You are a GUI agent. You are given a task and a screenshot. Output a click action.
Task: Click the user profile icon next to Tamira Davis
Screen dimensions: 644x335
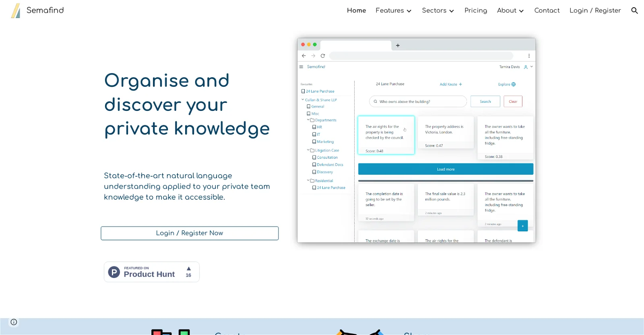click(x=526, y=67)
